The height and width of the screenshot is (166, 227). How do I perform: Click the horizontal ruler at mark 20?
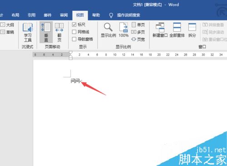pyautogui.click(x=159, y=55)
